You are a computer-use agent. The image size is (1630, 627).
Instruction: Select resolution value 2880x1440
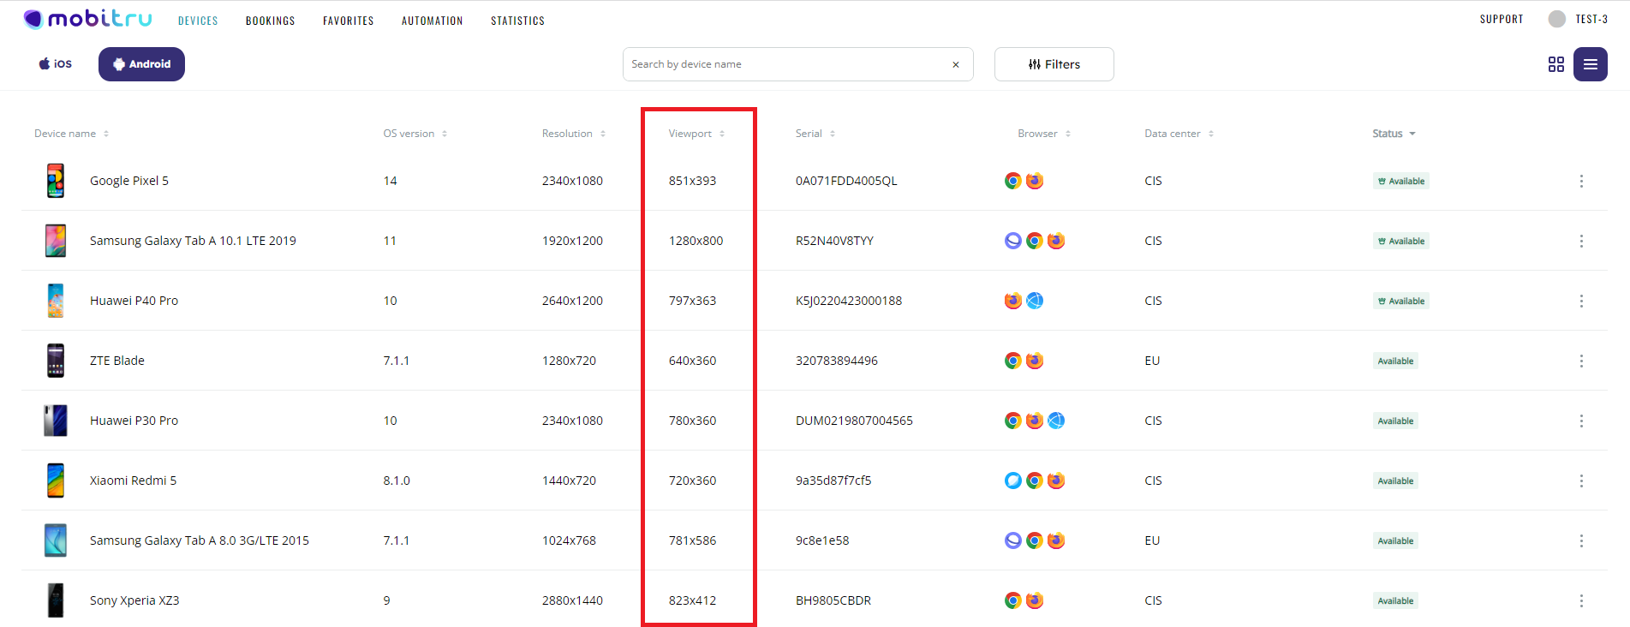pos(572,600)
